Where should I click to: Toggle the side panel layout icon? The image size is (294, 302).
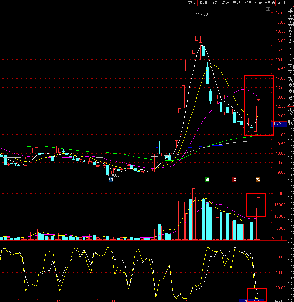tap(268, 9)
